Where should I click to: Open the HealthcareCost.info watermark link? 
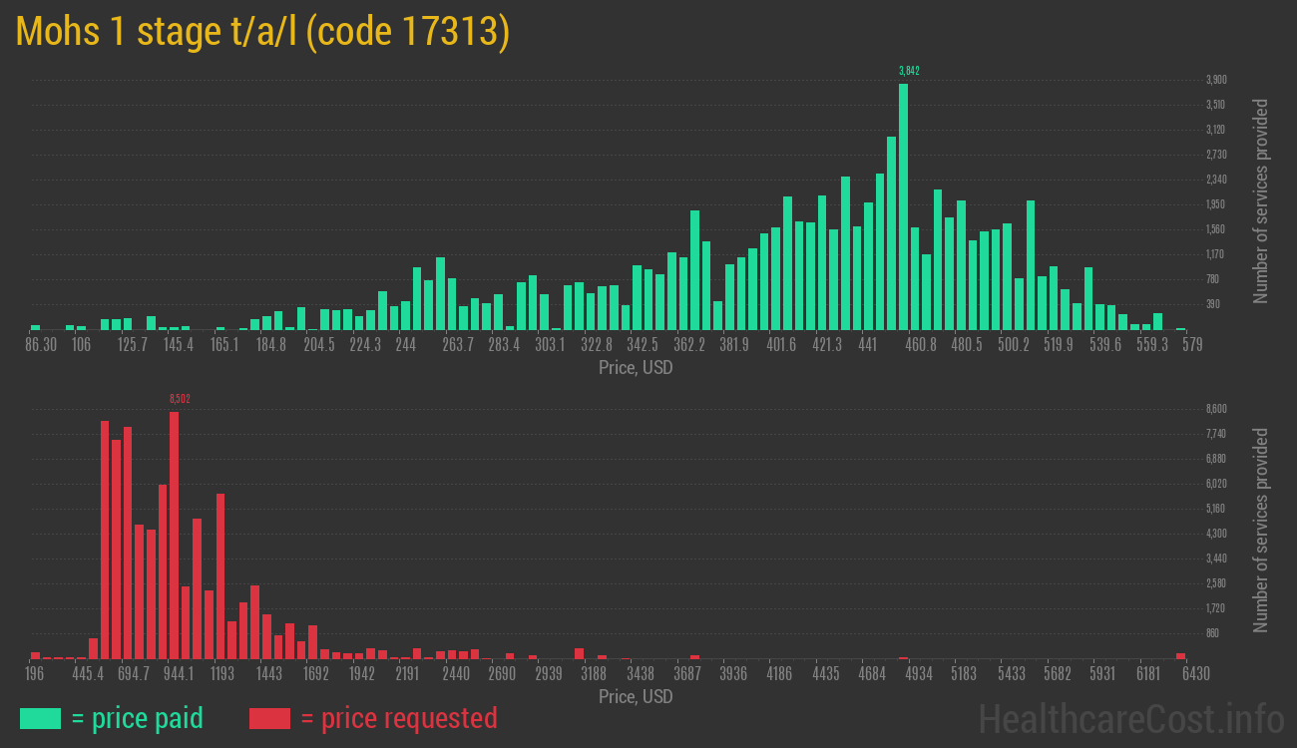click(1130, 718)
